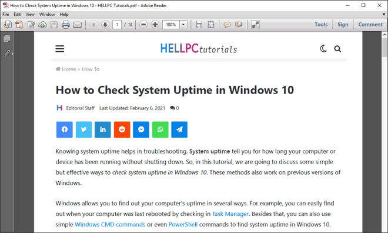Click the fit one full page icon
Viewport: 388px width, 233px height.
point(211,25)
